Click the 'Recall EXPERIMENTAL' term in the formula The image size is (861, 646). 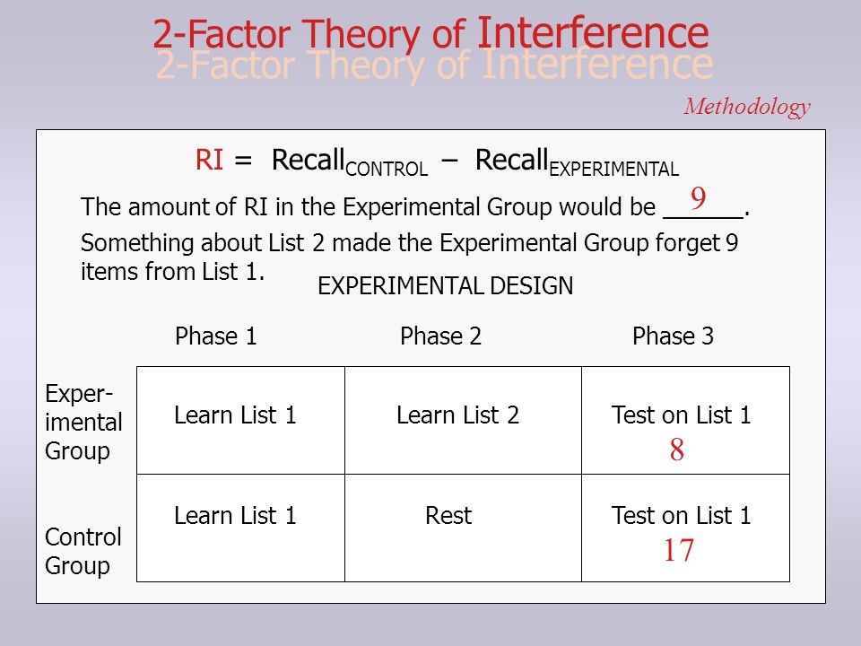pyautogui.click(x=577, y=162)
